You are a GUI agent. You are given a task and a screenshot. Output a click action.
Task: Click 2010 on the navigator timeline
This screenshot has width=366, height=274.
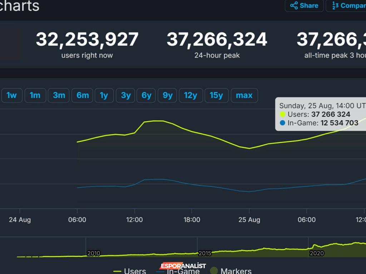coord(94,253)
